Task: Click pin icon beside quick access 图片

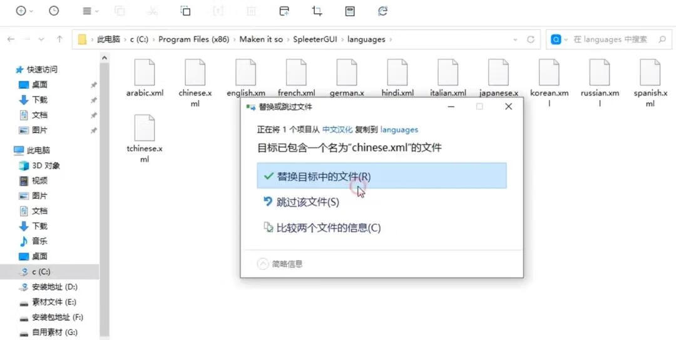Action: pyautogui.click(x=93, y=131)
